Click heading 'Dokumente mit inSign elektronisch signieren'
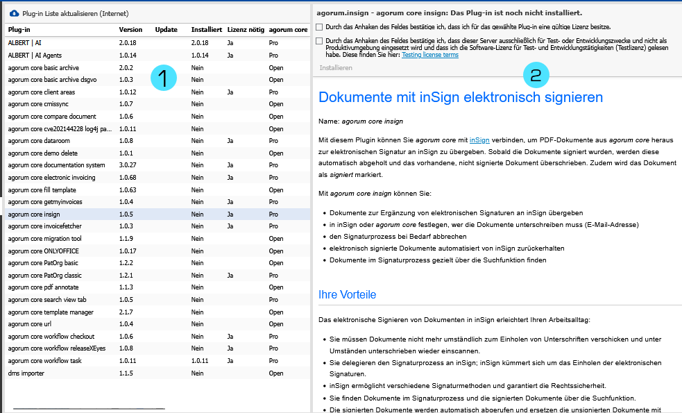This screenshot has width=682, height=413. pyautogui.click(x=461, y=97)
